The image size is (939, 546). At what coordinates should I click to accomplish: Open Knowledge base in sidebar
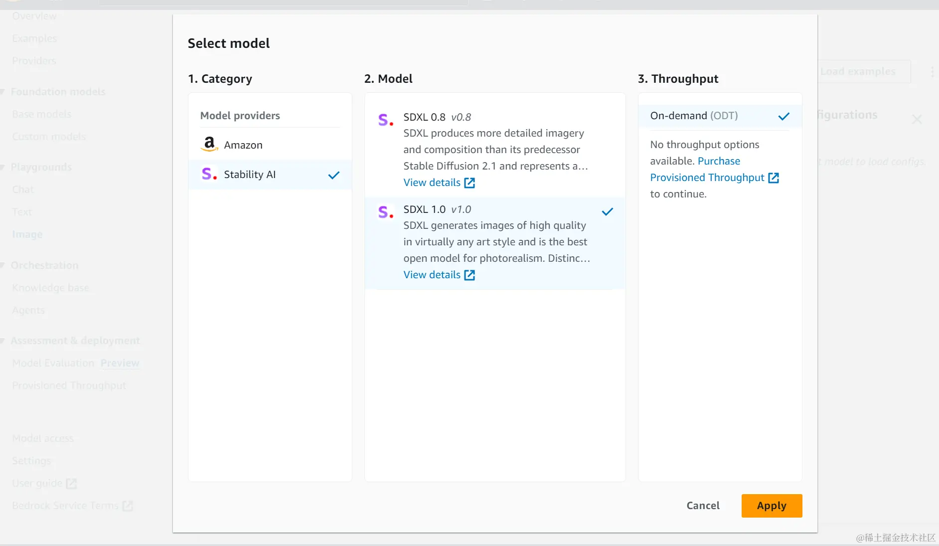pos(51,288)
